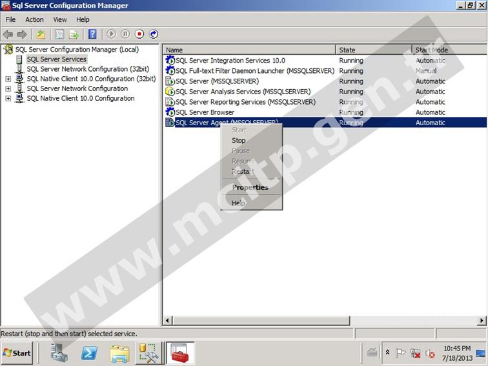The width and height of the screenshot is (488, 366).
Task: Select SQL Server Configuration Manager (Local) root
Action: [77, 49]
